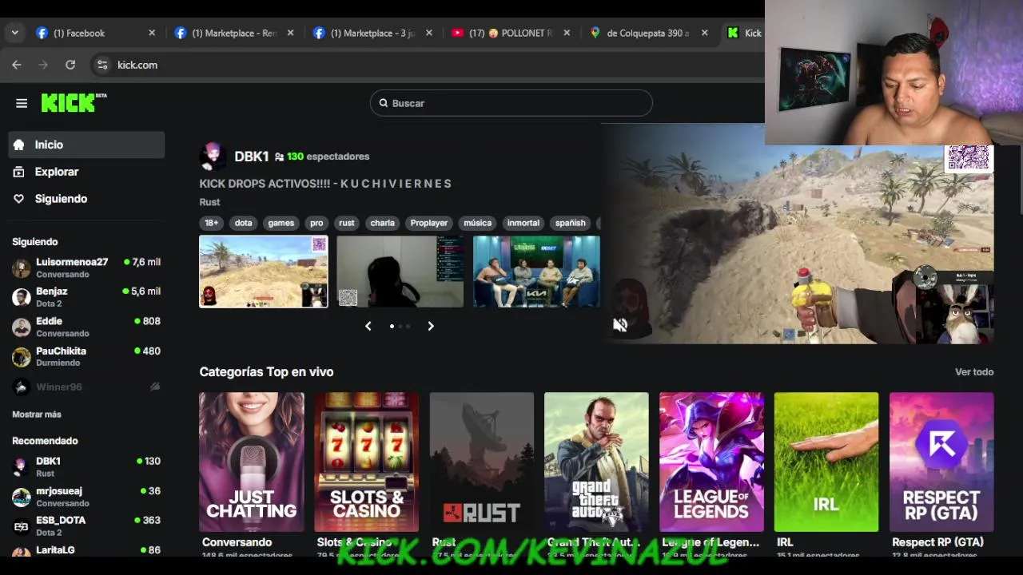Viewport: 1023px width, 575px height.
Task: Open Grand Theft Auto category card
Action: click(x=597, y=462)
